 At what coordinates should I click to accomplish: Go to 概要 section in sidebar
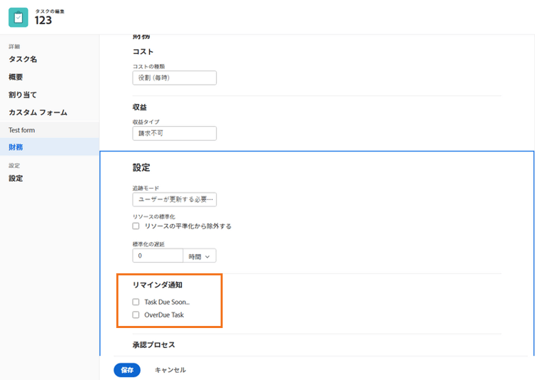(16, 77)
